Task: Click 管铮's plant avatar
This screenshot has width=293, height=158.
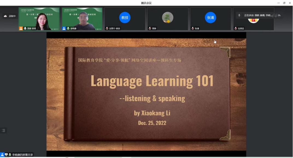Action: point(168,18)
